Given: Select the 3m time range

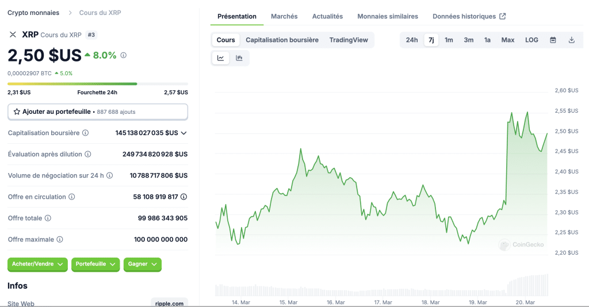Looking at the screenshot, I should coord(468,40).
